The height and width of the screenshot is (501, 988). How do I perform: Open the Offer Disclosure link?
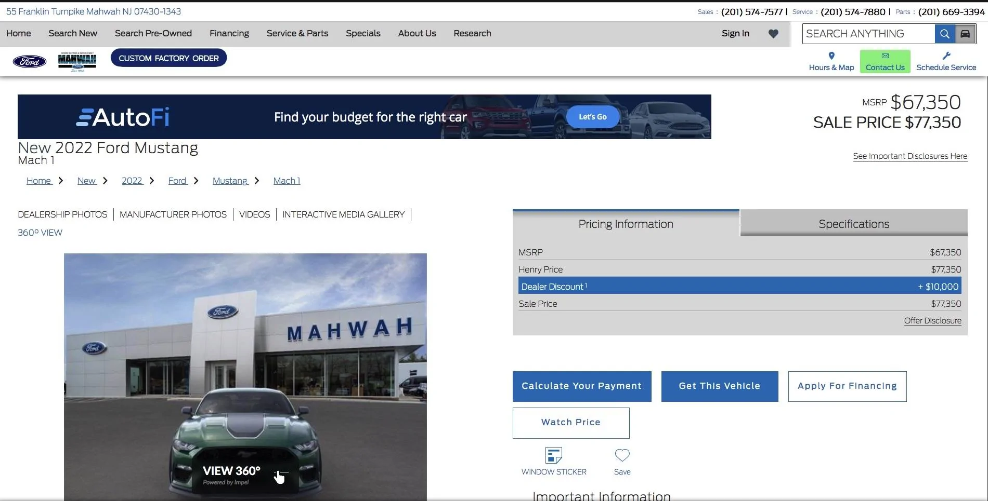click(x=932, y=321)
